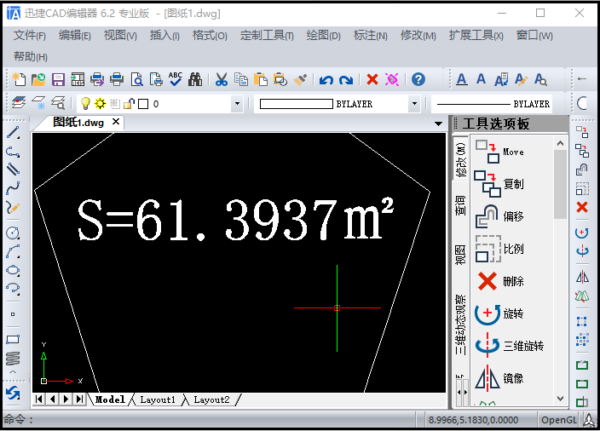Select the Helix spiral tool

click(x=13, y=358)
